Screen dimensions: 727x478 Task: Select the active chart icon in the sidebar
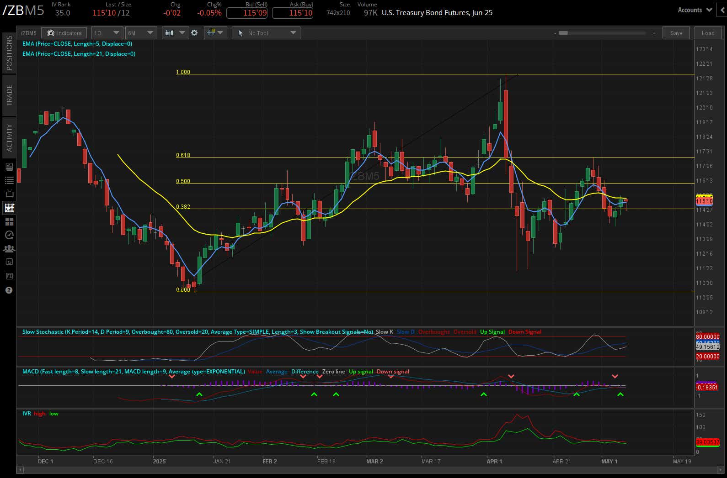click(x=9, y=208)
